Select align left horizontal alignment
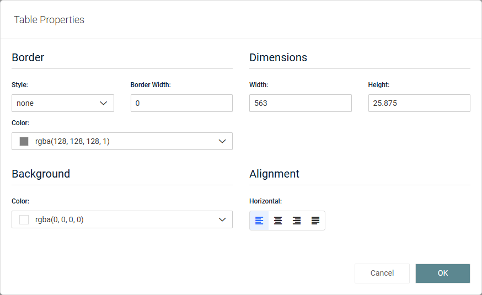 point(259,221)
